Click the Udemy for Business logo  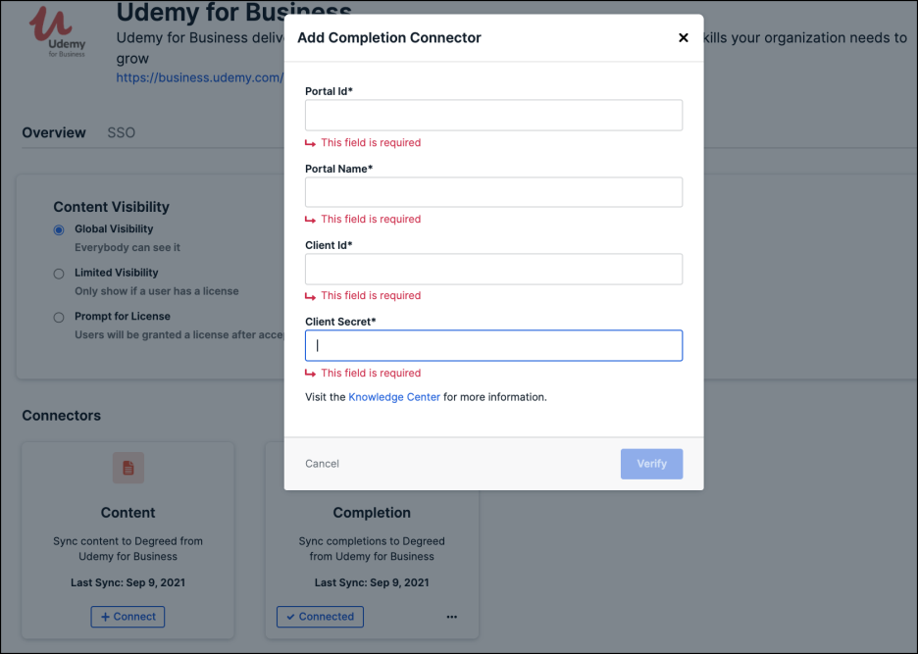click(59, 32)
